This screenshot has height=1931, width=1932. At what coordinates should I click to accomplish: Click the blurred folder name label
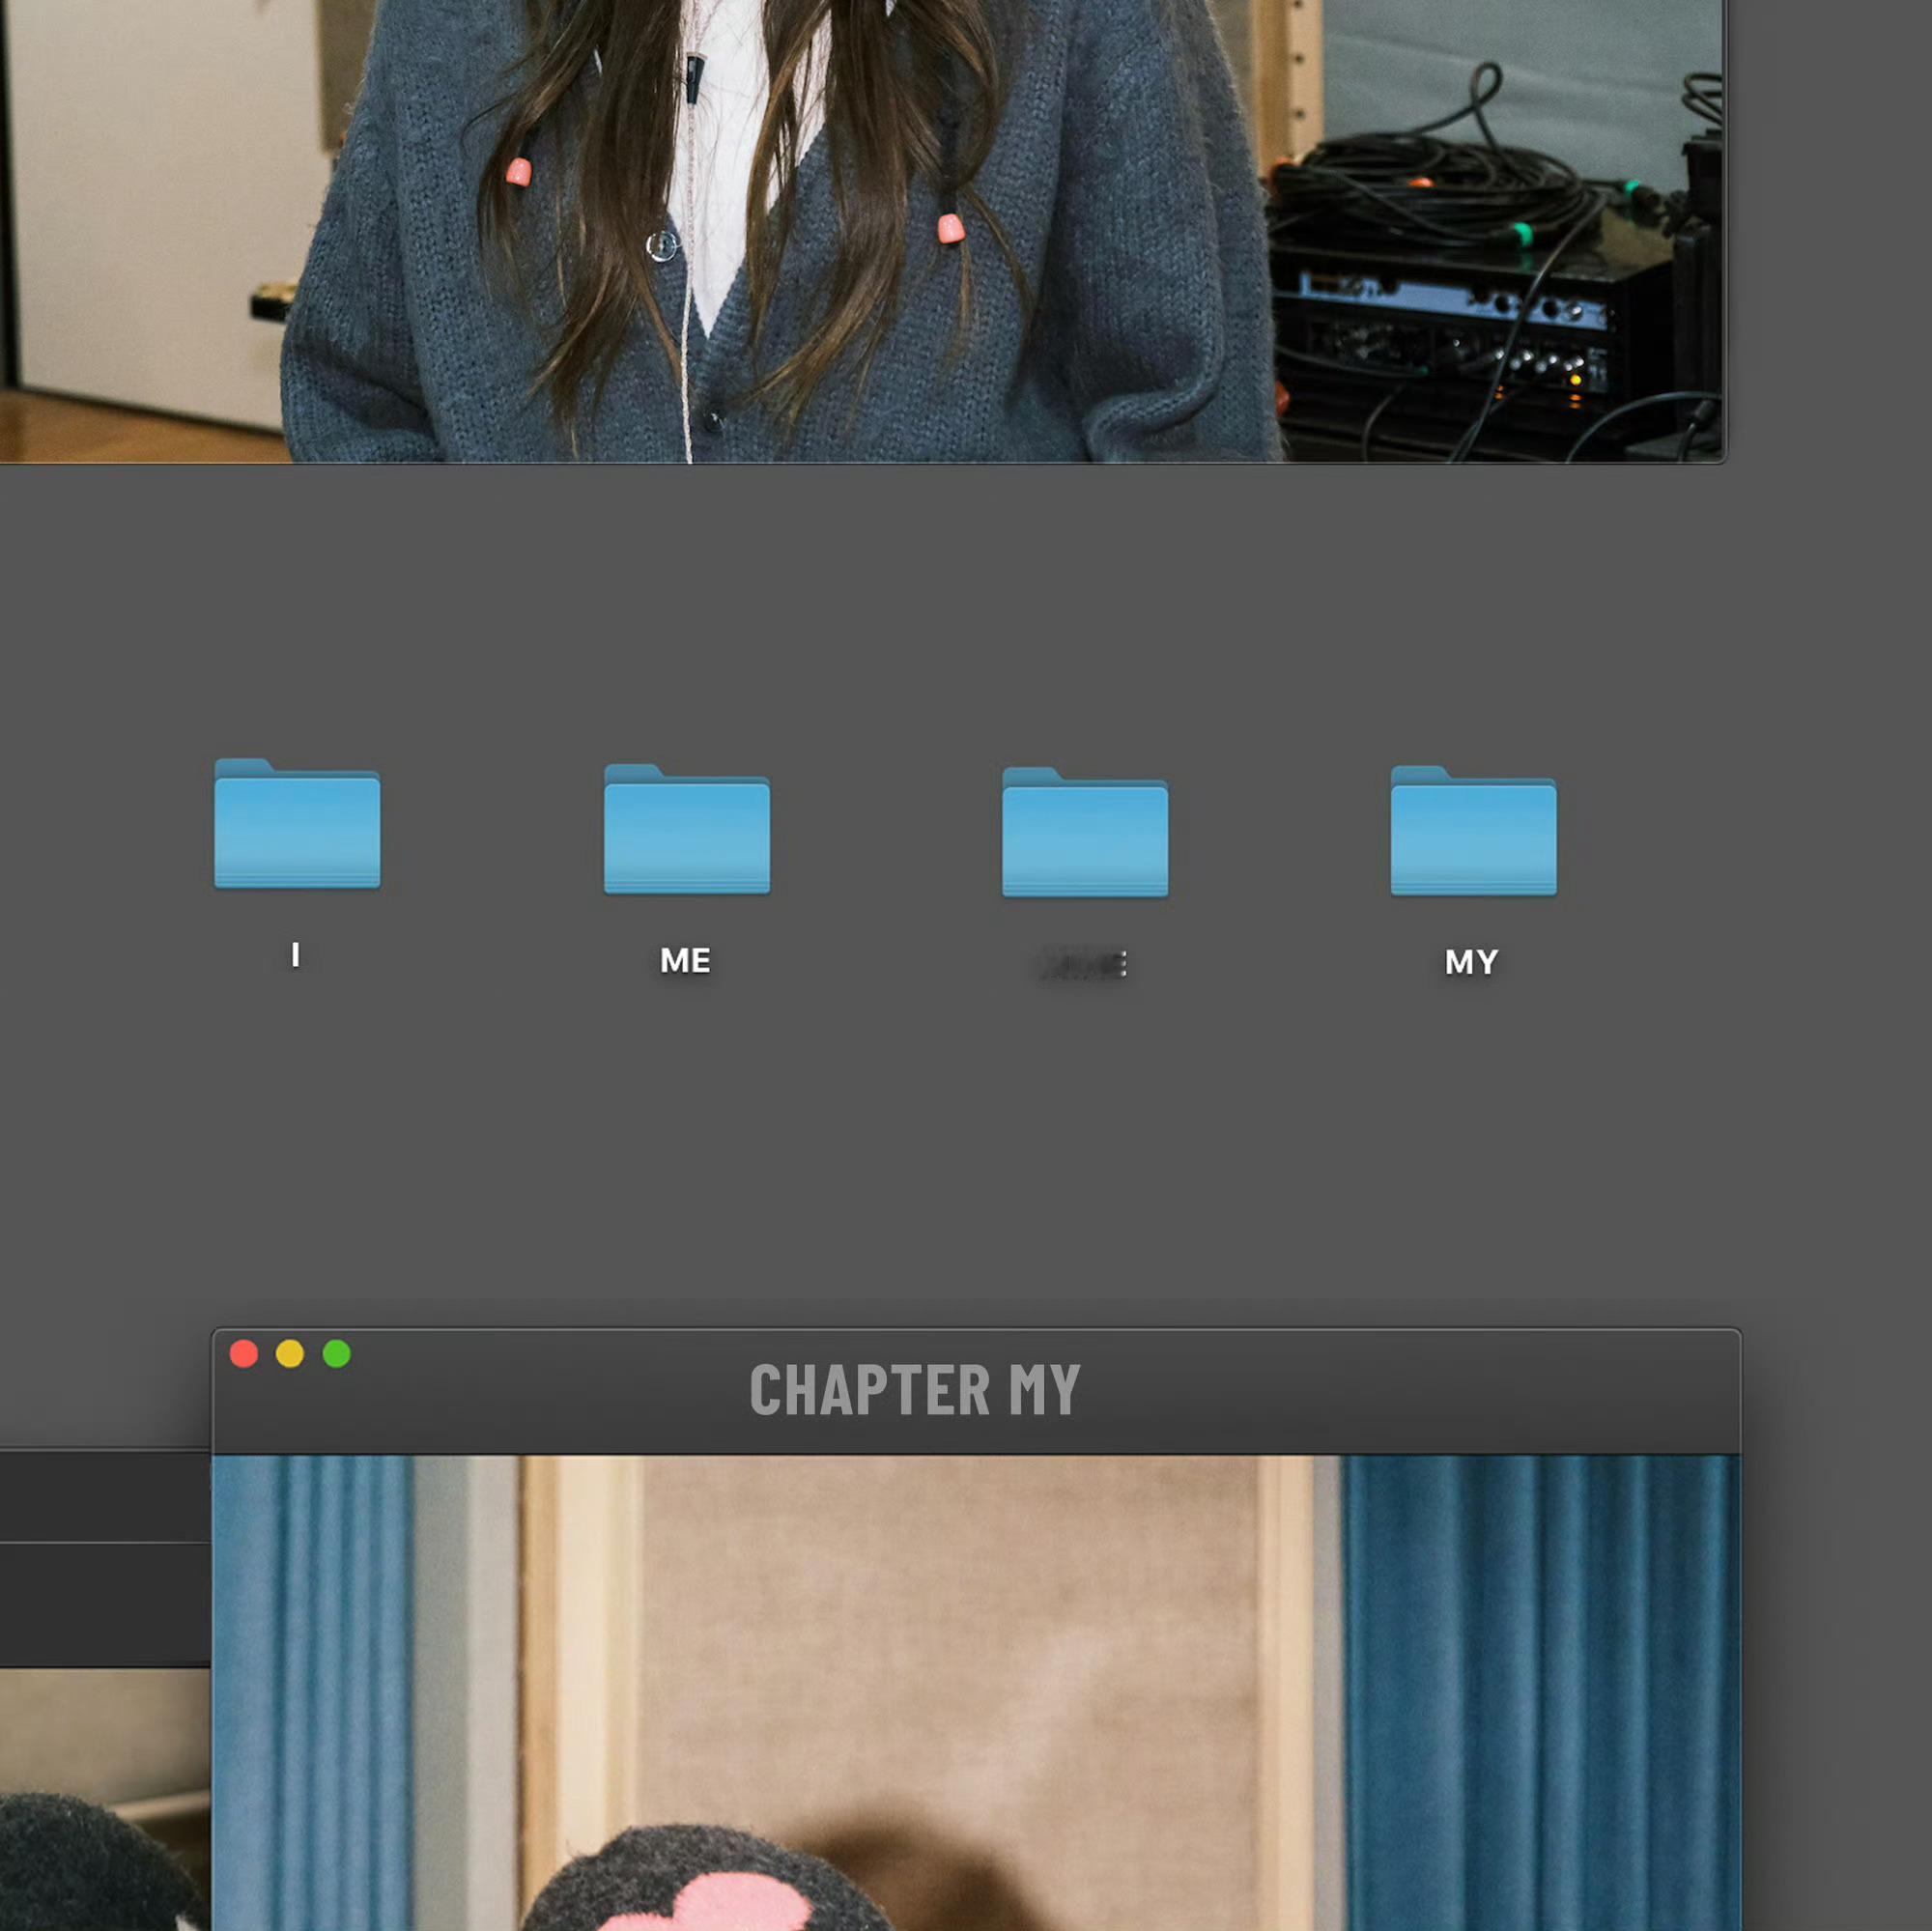[1084, 964]
